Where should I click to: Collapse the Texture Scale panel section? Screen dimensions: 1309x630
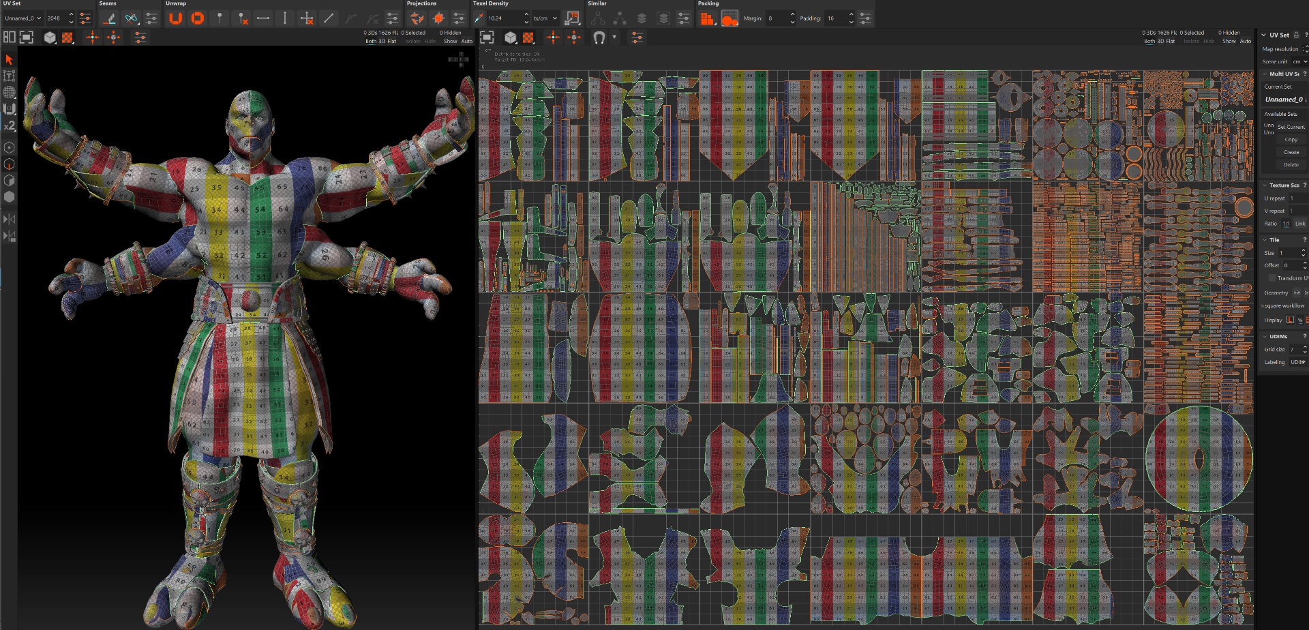pos(1265,185)
